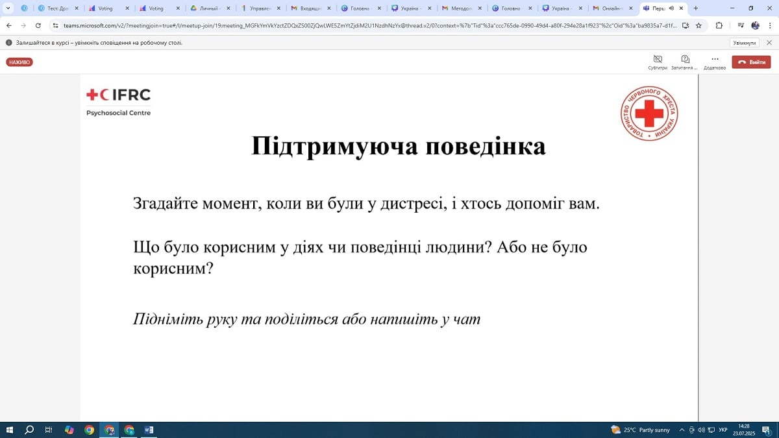Open the Chrome extensions puzzle menu
This screenshot has height=438, width=779.
coord(719,25)
